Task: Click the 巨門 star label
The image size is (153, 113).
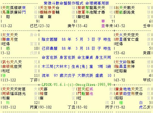Action: 79,92
